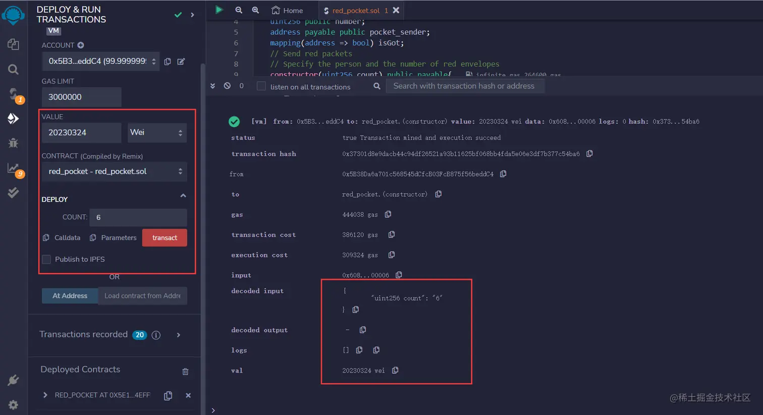Zoom out the editor font
The height and width of the screenshot is (415, 763).
[x=239, y=10]
